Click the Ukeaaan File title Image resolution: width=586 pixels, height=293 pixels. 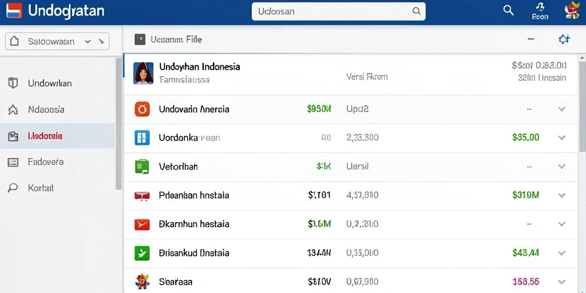point(176,39)
